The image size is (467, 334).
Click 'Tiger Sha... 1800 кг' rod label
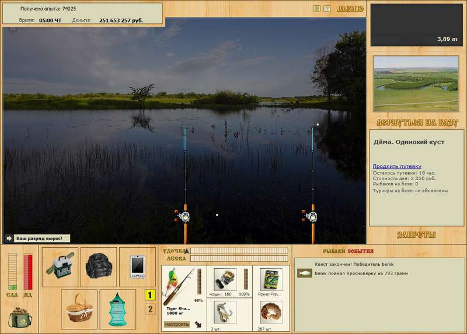(178, 311)
